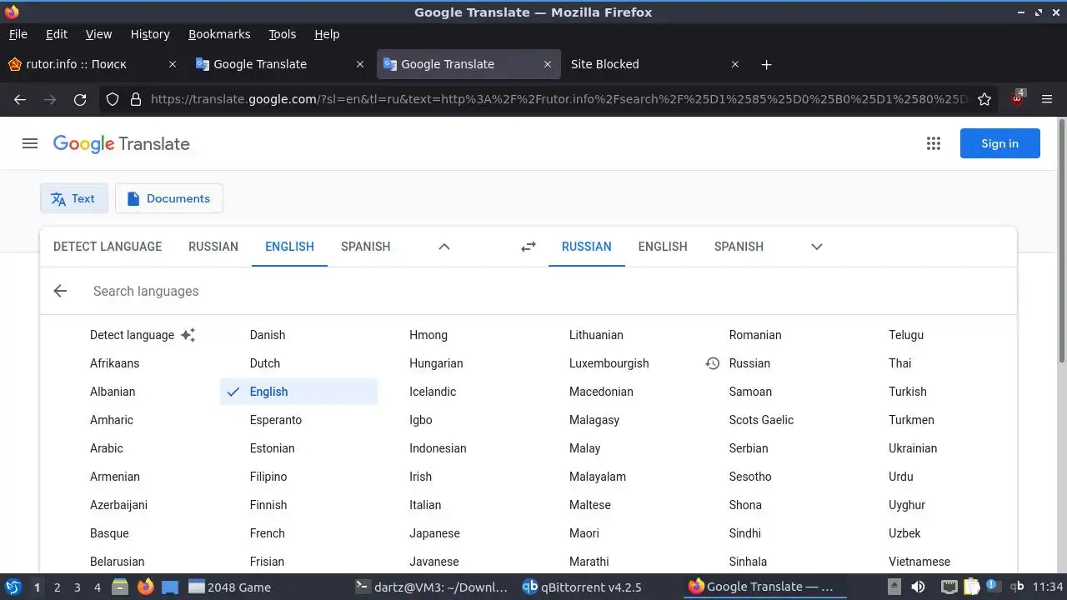
Task: Open the LXQt start menu icon
Action: (13, 587)
